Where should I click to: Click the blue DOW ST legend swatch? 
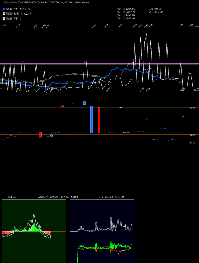4,9
